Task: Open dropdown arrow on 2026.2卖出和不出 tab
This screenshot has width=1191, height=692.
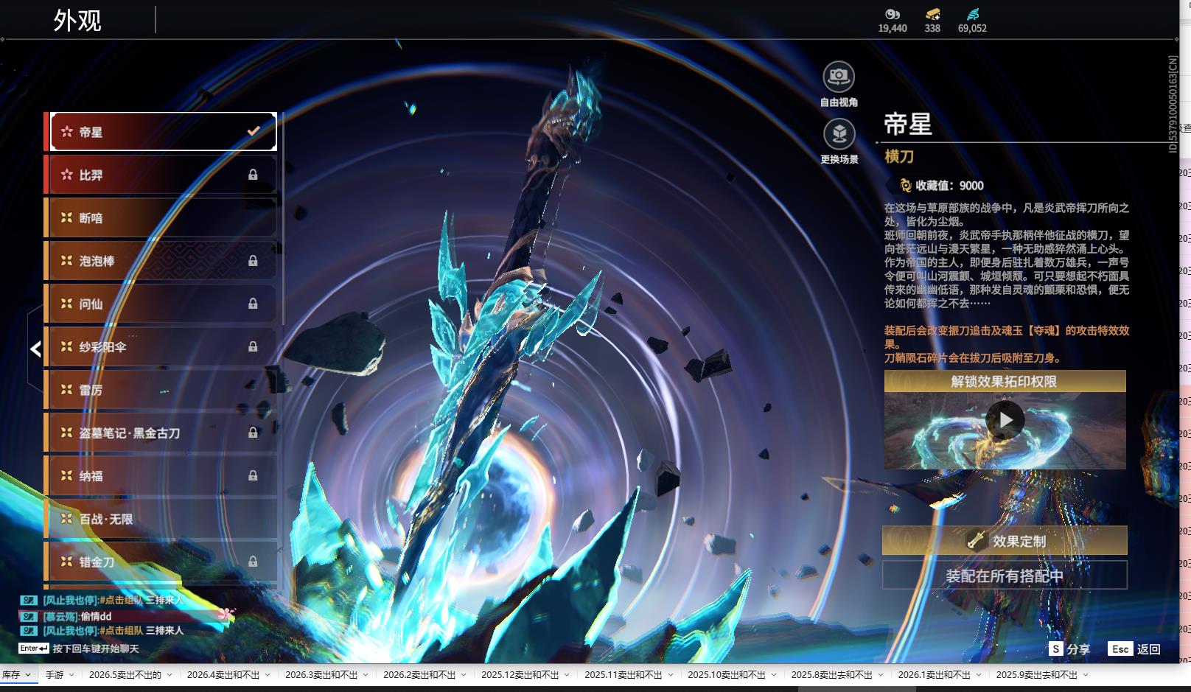Action: pos(463,675)
